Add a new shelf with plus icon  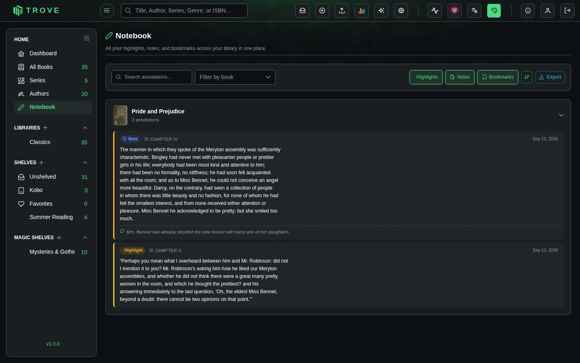click(x=41, y=163)
